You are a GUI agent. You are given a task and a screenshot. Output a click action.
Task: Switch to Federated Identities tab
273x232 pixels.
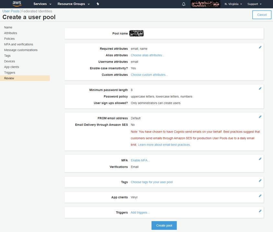[37, 11]
